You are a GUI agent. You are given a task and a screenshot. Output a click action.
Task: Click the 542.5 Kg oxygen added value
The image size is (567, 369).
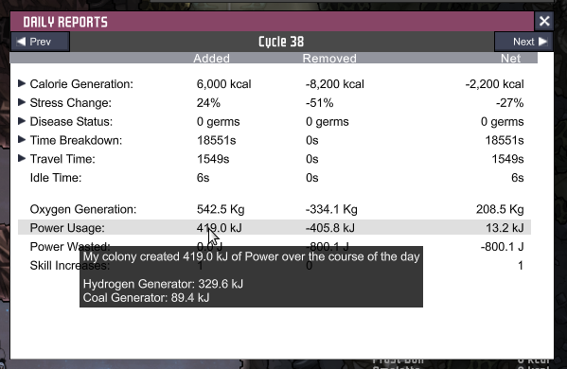click(x=221, y=209)
